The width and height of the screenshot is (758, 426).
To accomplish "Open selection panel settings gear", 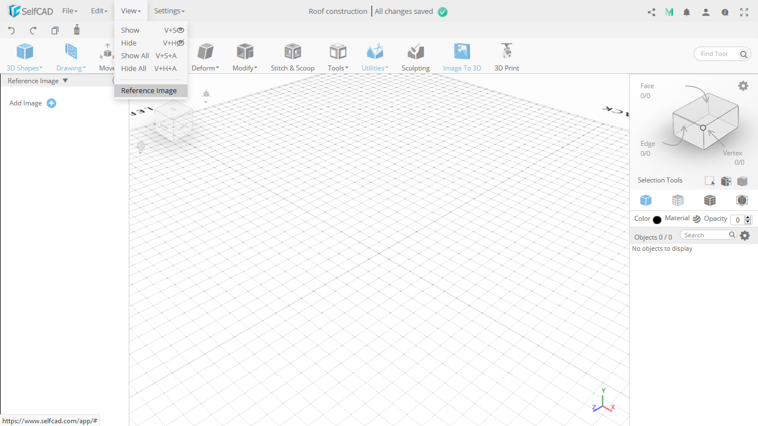I will (743, 85).
